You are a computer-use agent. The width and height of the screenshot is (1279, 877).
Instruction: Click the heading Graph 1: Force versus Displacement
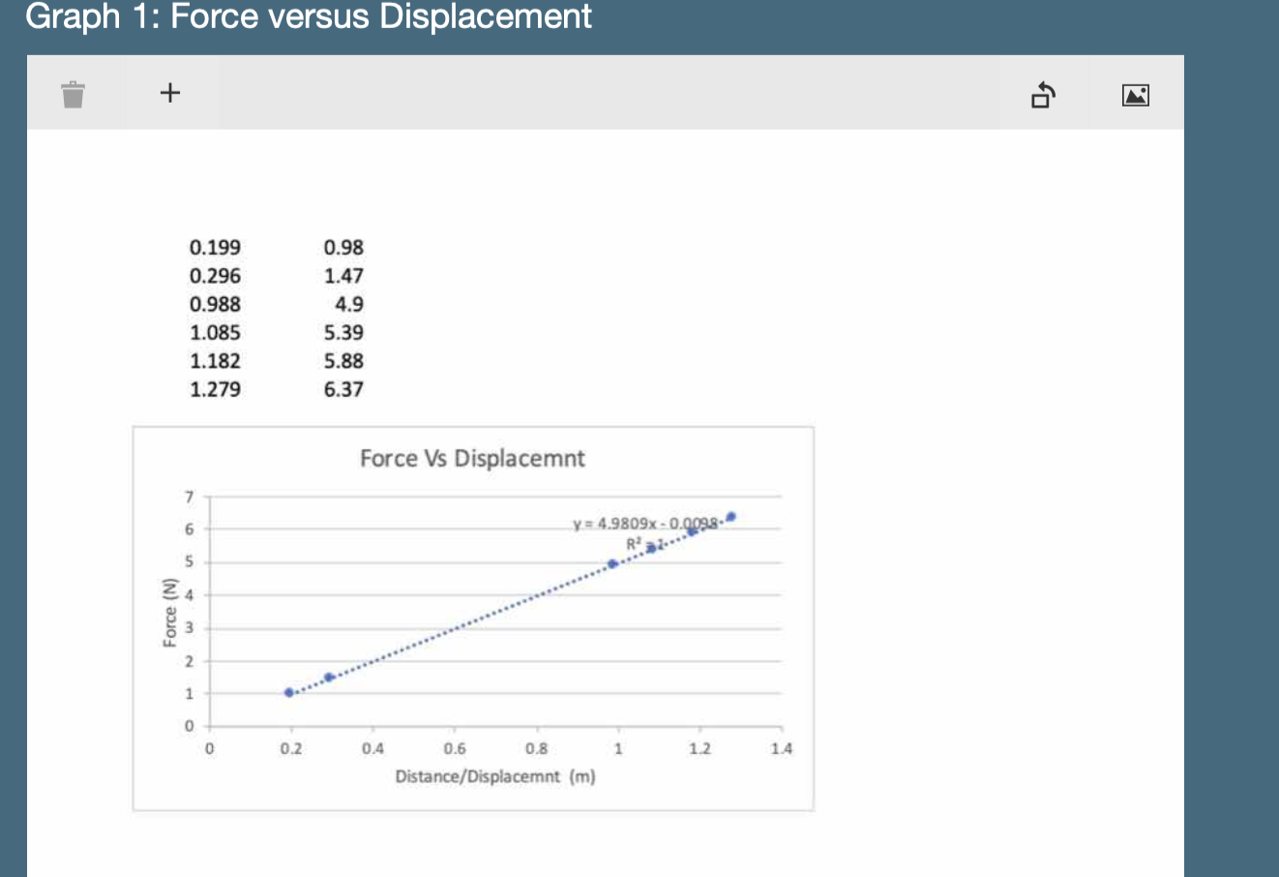(x=311, y=17)
